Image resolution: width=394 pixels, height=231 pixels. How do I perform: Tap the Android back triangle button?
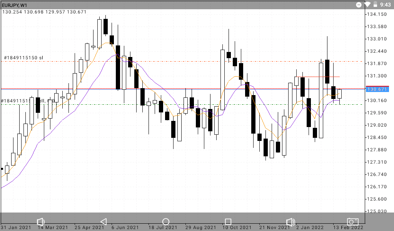[x=104, y=221]
